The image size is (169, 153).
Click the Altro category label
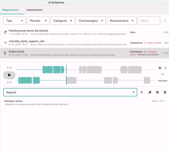133,32
